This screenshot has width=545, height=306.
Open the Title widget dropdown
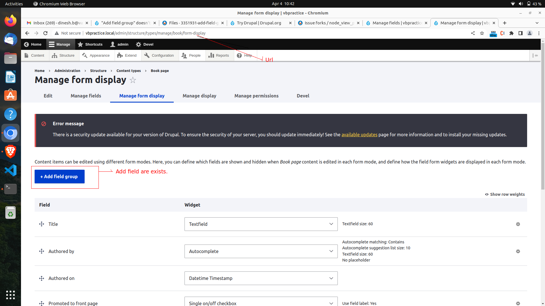click(261, 224)
